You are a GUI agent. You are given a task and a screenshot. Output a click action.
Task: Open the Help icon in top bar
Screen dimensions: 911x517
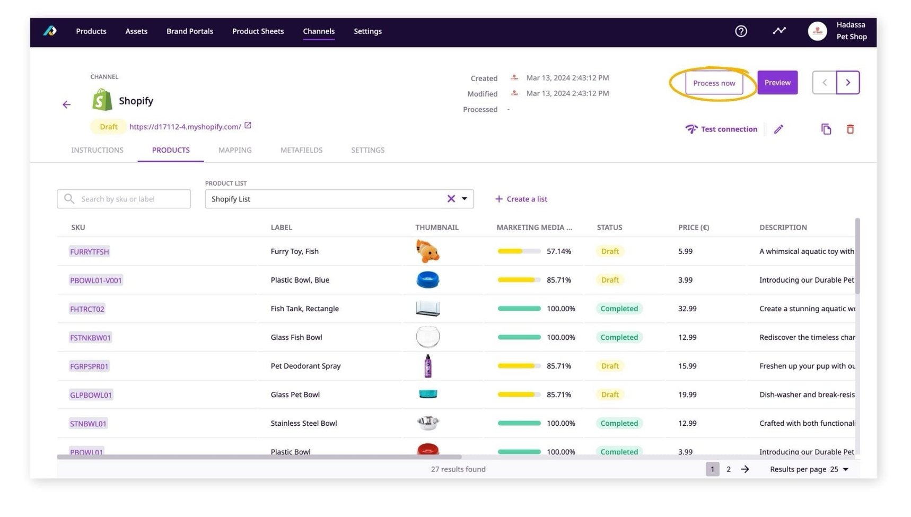(741, 31)
